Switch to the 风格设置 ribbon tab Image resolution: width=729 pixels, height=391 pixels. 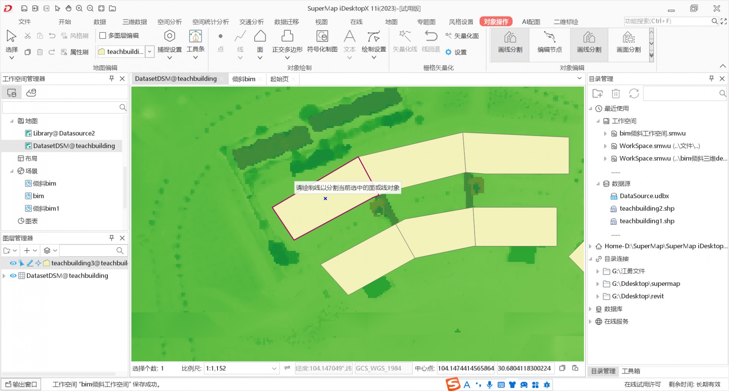pos(461,21)
